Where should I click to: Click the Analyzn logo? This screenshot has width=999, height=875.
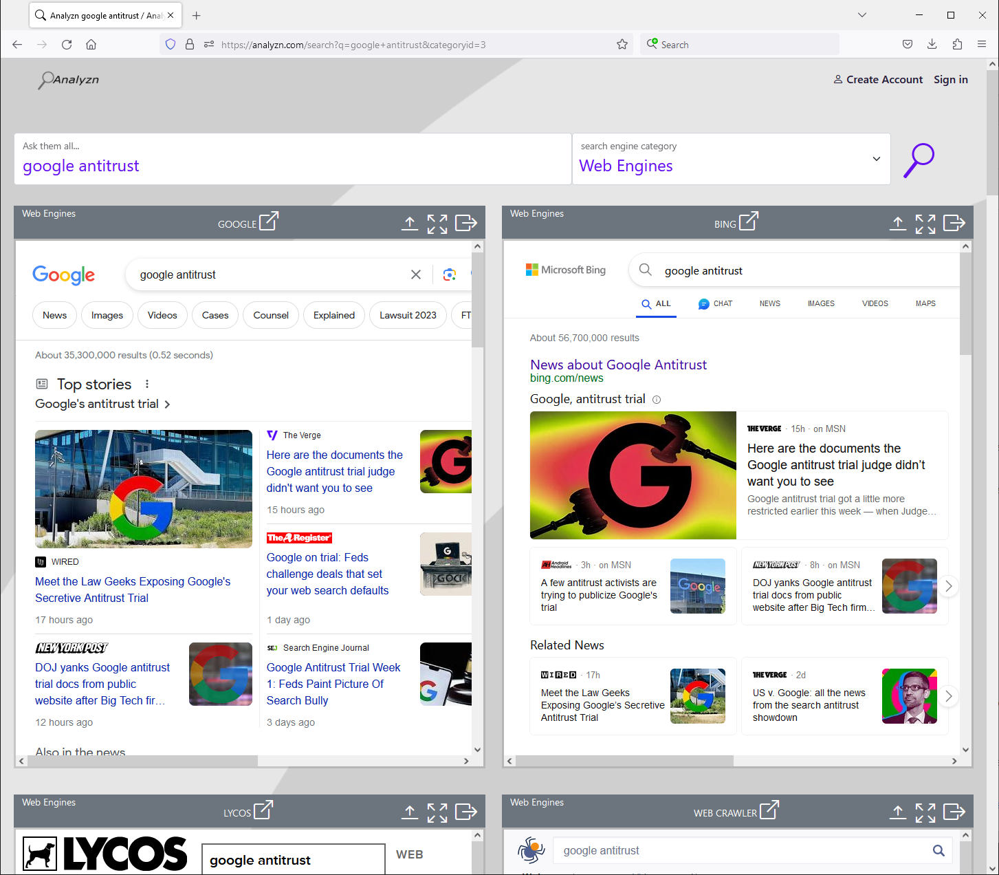[68, 80]
